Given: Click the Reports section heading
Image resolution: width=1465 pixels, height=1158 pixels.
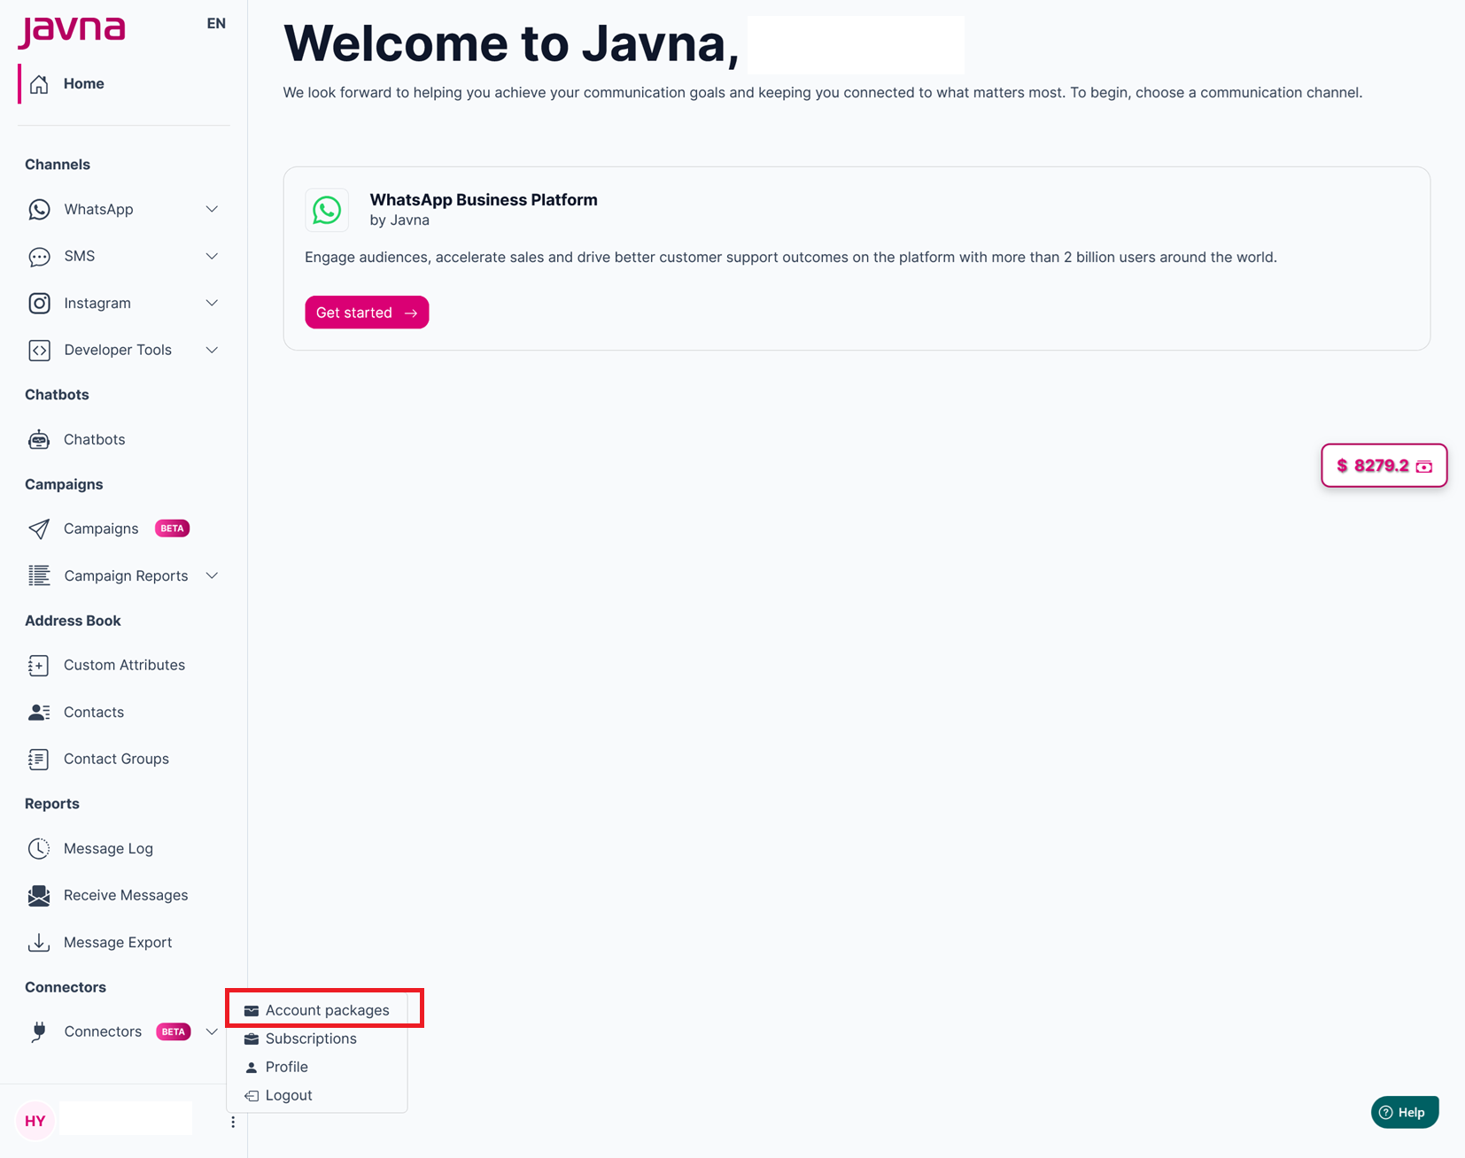Looking at the screenshot, I should tap(52, 804).
